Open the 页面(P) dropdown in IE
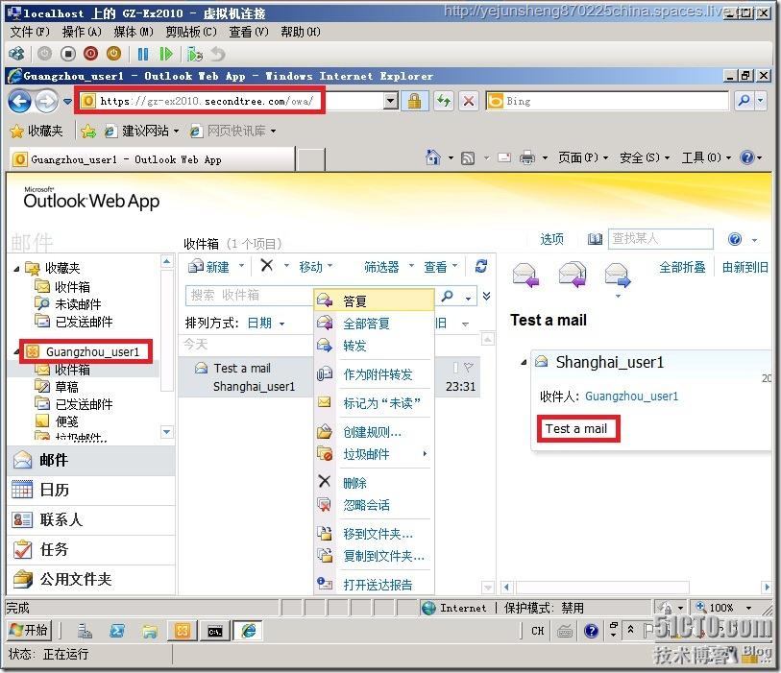This screenshot has width=781, height=673. (x=583, y=157)
